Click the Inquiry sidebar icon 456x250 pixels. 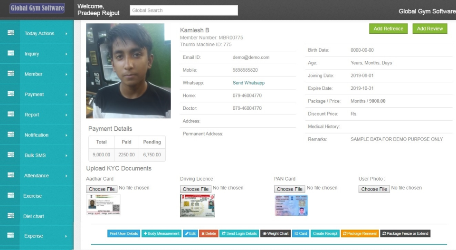[x=11, y=53]
